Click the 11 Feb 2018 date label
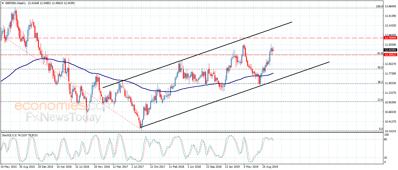The width and height of the screenshot is (398, 170). click(x=176, y=167)
